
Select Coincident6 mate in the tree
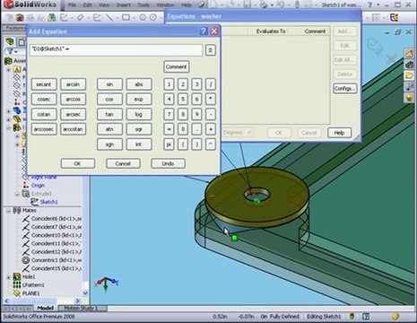[x=56, y=219]
